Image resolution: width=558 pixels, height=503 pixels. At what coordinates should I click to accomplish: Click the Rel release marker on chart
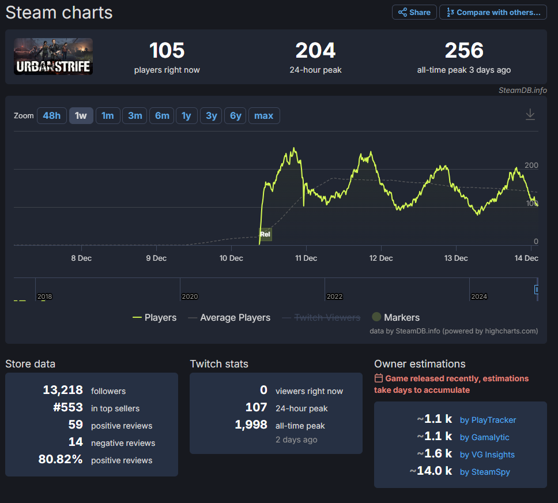[x=265, y=234]
